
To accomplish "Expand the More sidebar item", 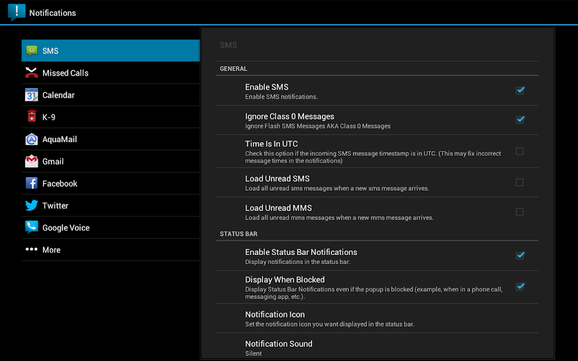I will point(111,250).
